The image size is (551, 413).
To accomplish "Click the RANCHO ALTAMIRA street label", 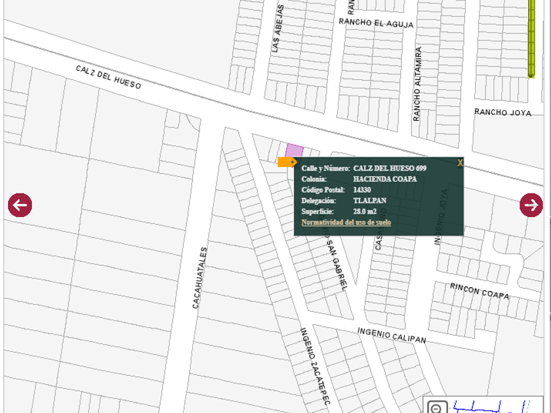I will coord(417,85).
